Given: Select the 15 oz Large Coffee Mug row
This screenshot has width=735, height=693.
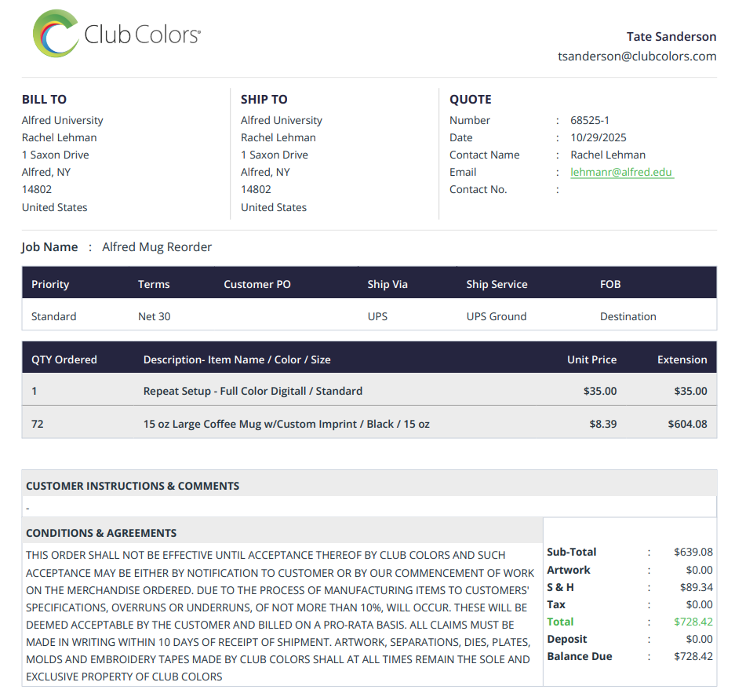Looking at the screenshot, I should coord(369,423).
